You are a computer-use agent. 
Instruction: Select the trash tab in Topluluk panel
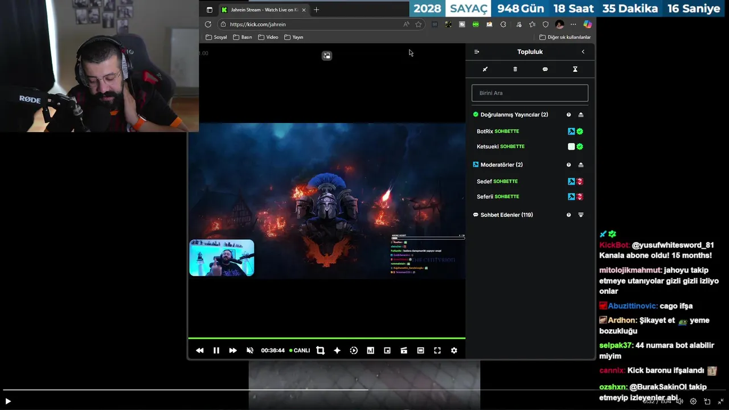coord(515,69)
